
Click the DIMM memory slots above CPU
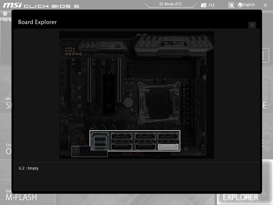click(x=162, y=67)
